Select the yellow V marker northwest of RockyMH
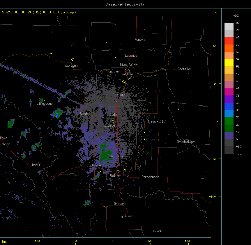Screen dimensions: 251x245 tap(51, 54)
